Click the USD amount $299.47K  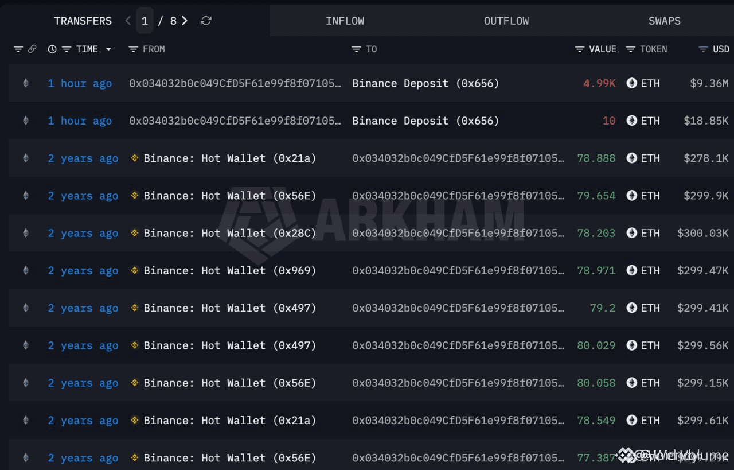coord(703,270)
